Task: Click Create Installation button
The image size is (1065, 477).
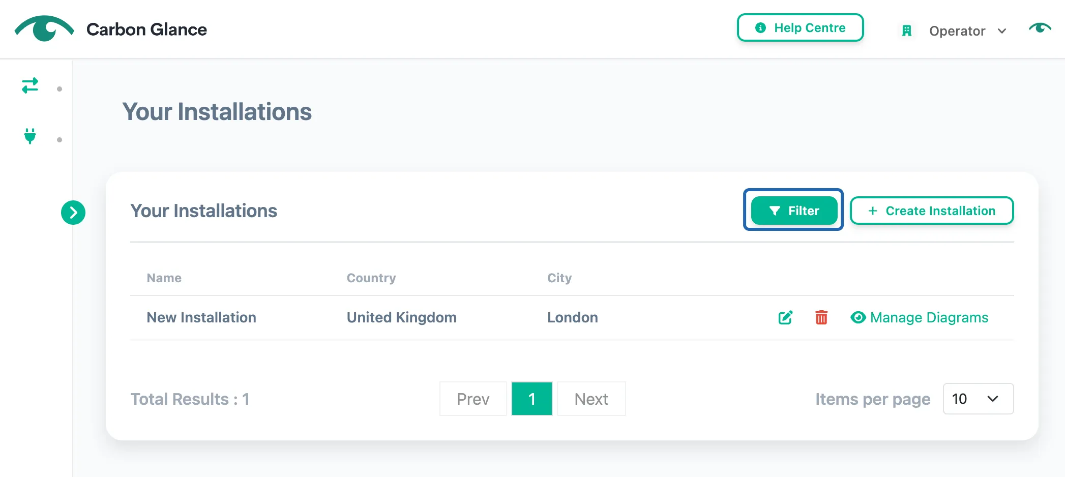Action: [x=932, y=211]
